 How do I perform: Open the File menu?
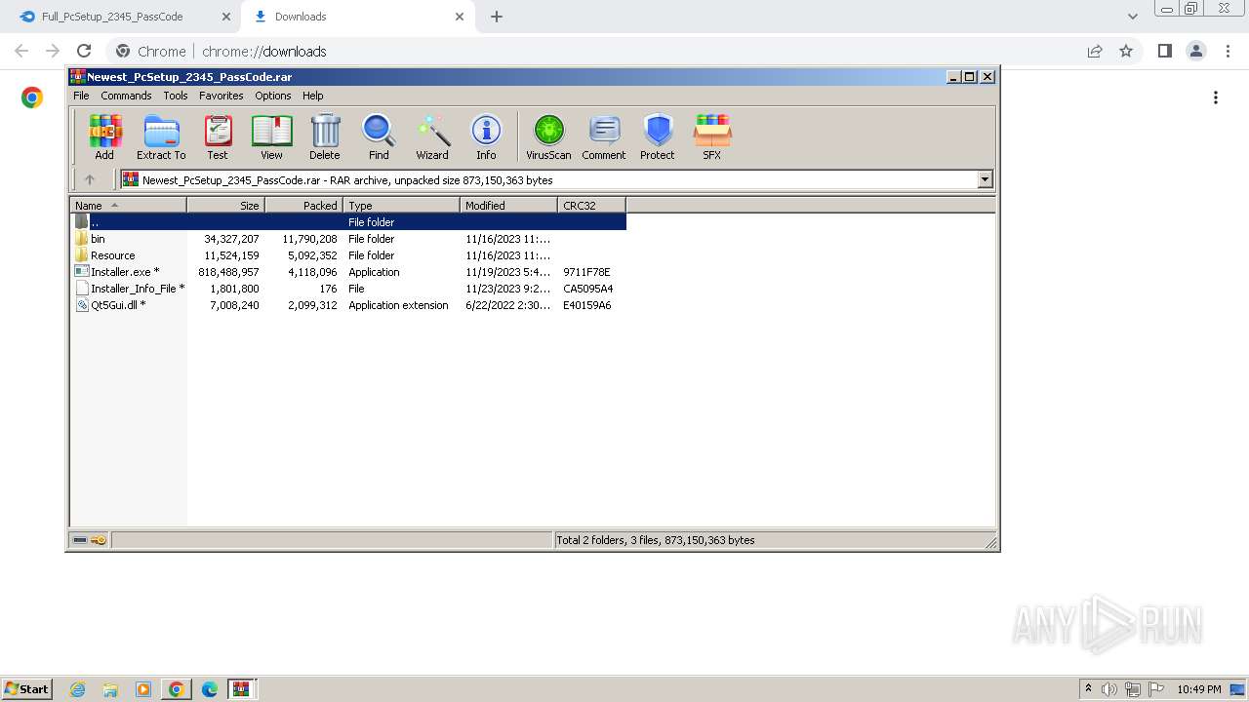click(81, 96)
